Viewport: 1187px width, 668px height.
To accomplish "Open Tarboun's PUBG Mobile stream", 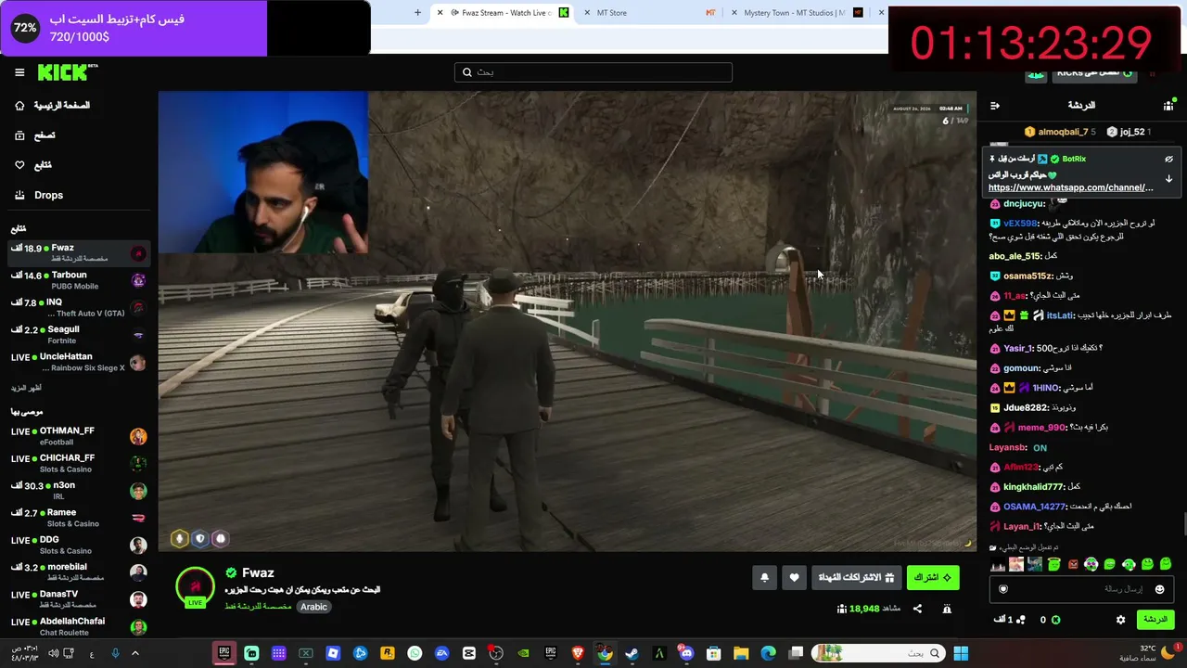I will tap(79, 280).
